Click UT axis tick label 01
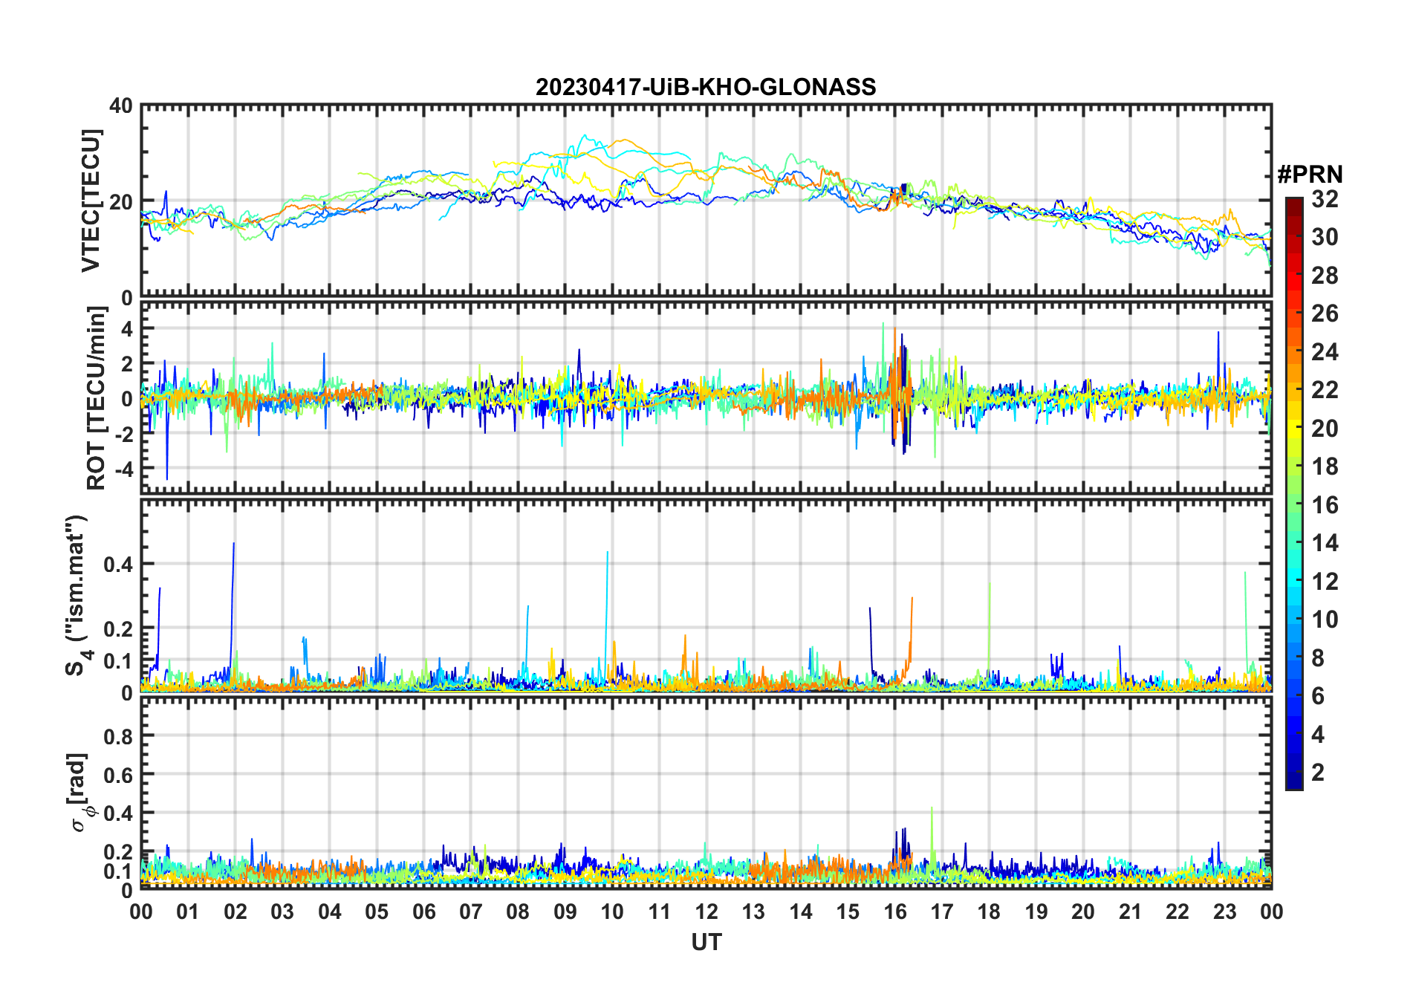This screenshot has width=1413, height=988. tap(188, 912)
